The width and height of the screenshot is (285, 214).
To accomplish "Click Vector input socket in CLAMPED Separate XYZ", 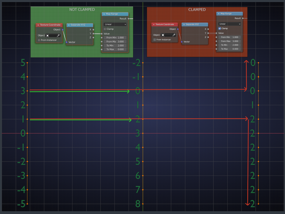I will (x=182, y=42).
